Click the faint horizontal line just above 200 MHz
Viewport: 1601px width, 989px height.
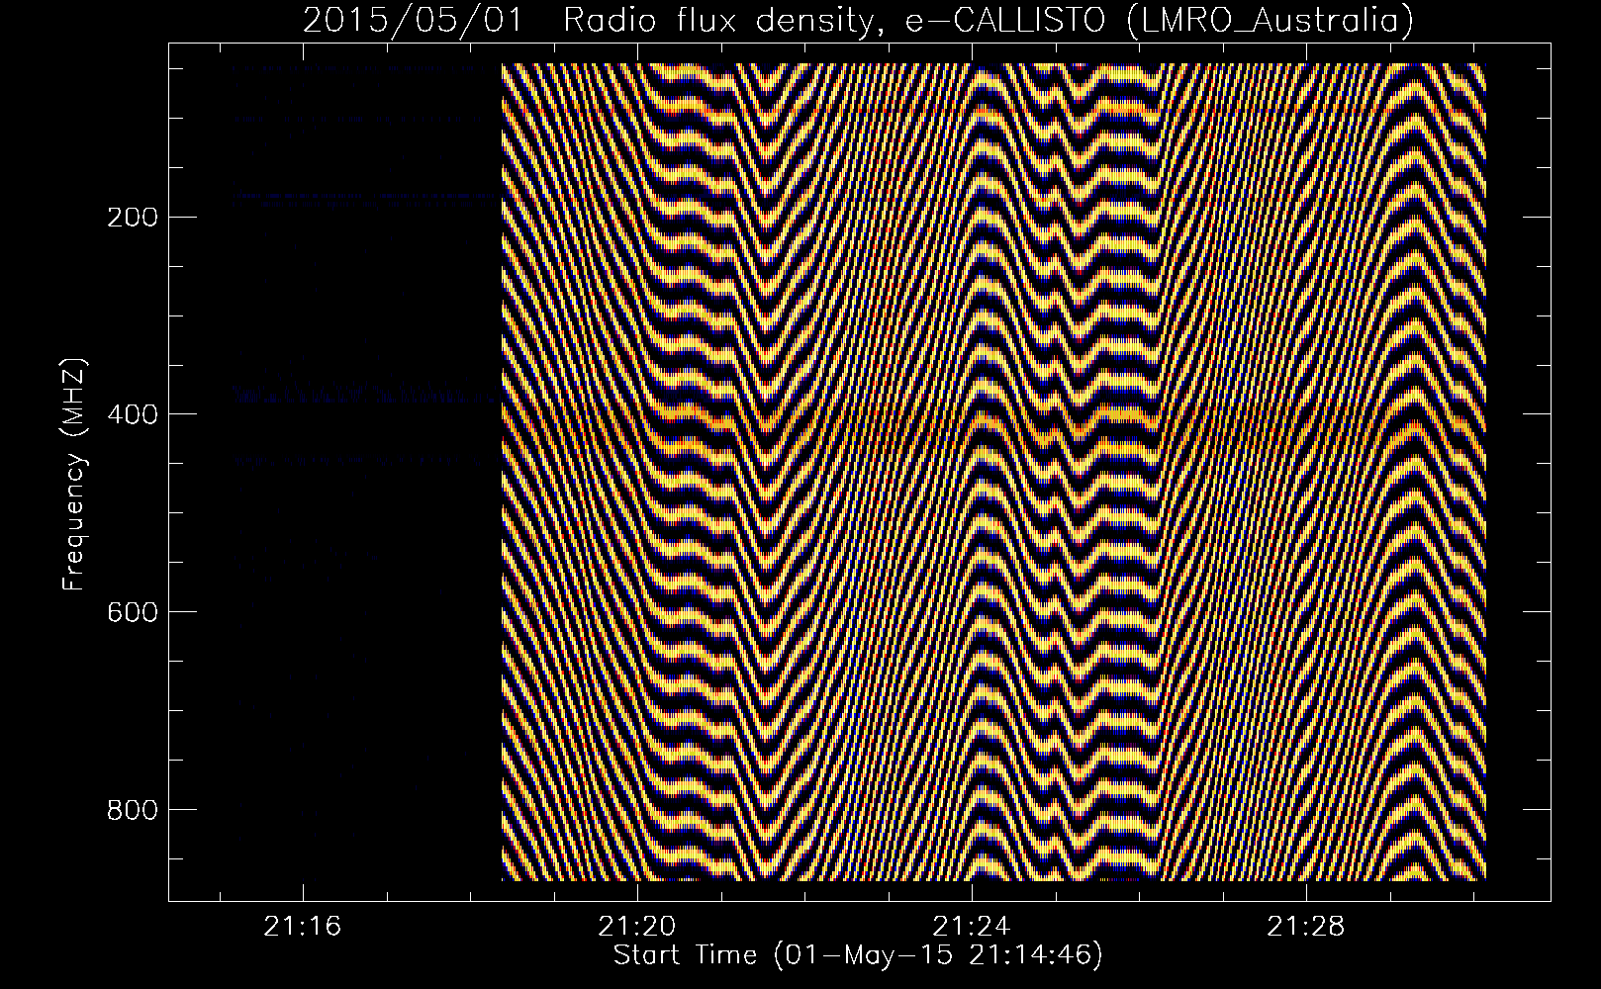coord(366,197)
